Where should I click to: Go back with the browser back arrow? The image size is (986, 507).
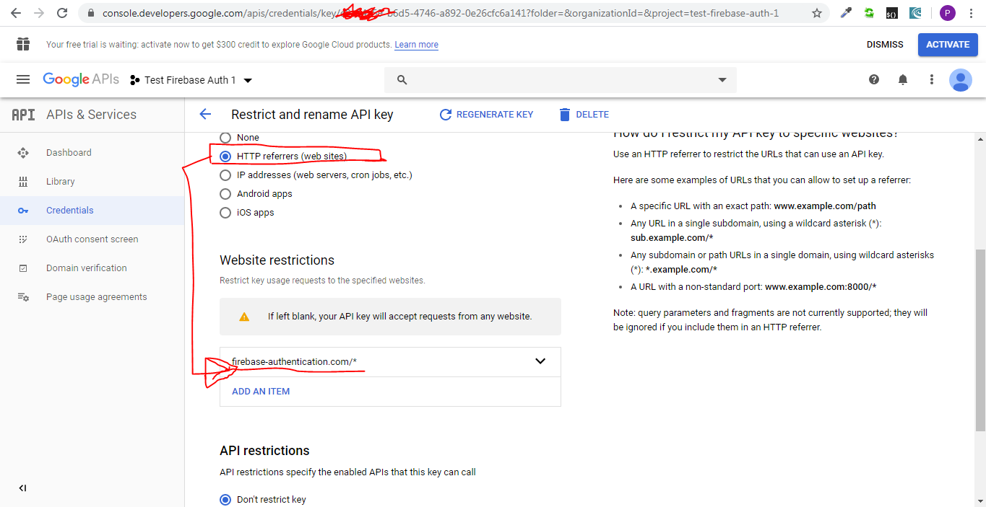15,13
